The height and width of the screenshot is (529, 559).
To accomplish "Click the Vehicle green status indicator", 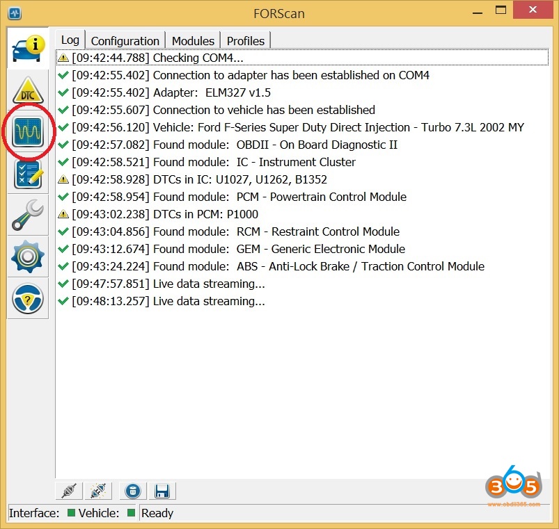I will (131, 512).
